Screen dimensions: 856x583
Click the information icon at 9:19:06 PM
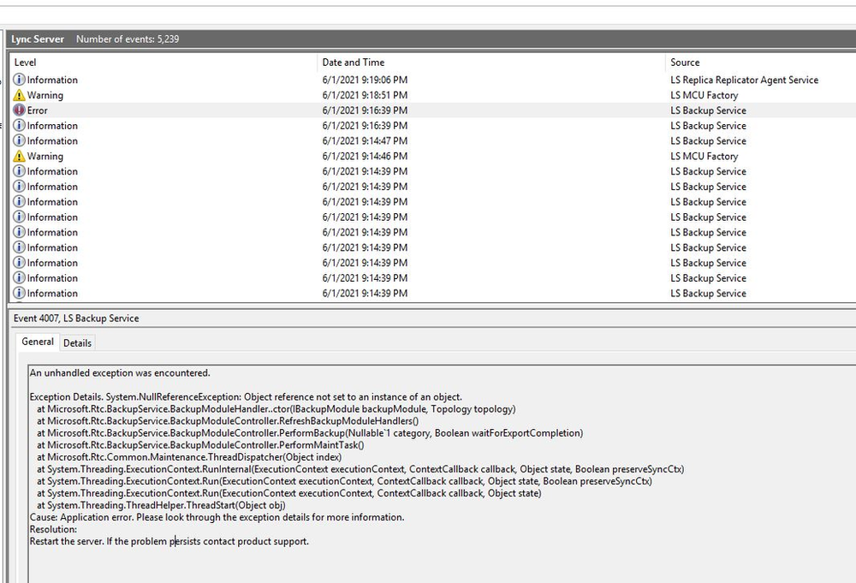pyautogui.click(x=20, y=80)
